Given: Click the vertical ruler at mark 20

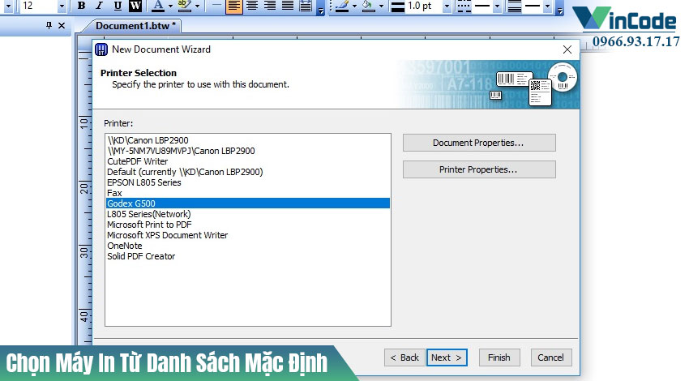Looking at the screenshot, I should pos(84,188).
